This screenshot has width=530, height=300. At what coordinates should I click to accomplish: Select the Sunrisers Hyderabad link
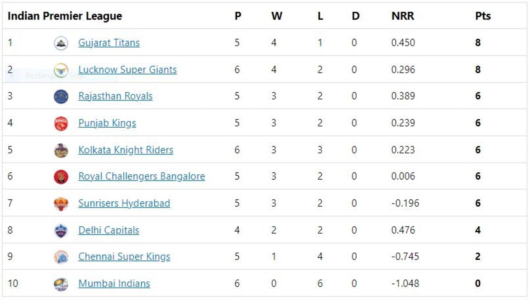click(124, 204)
